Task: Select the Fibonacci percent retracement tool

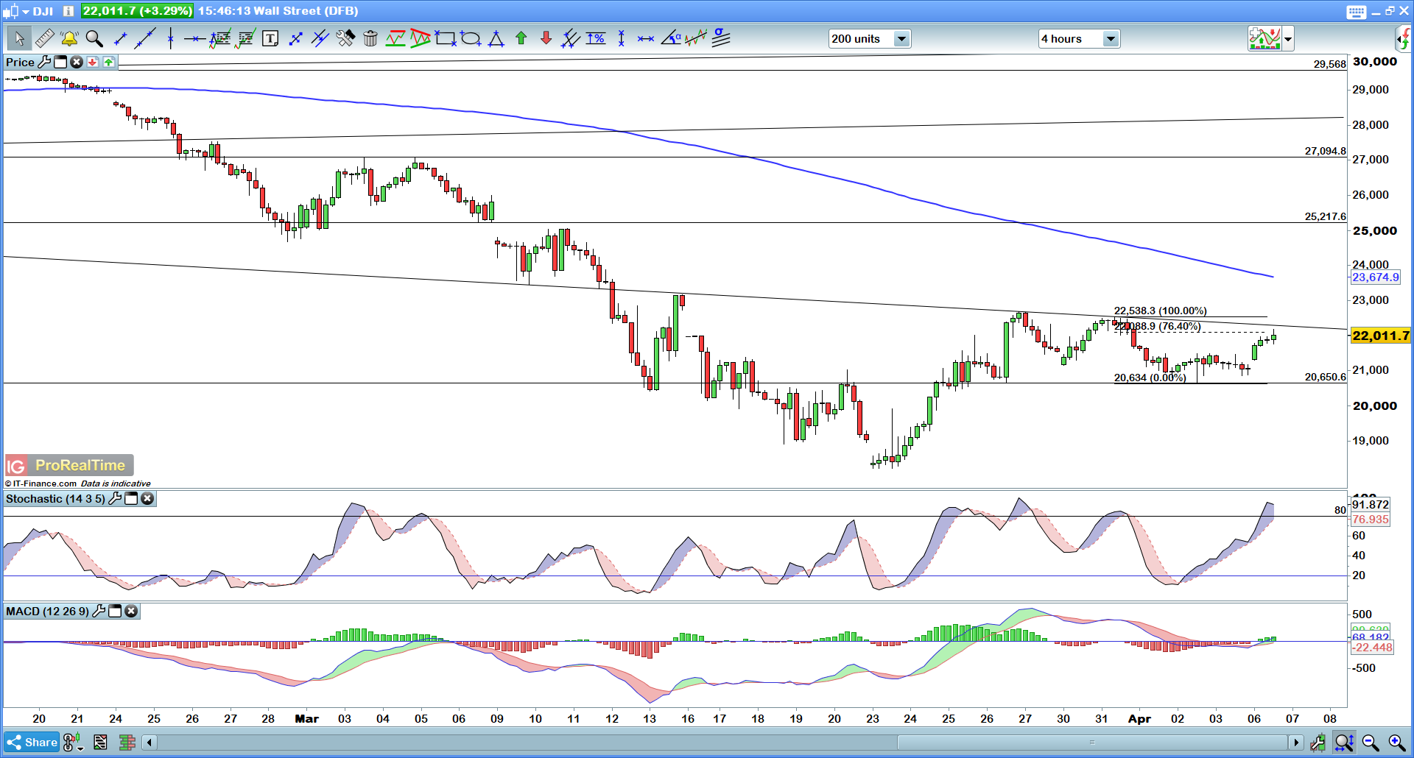Action: tap(596, 38)
